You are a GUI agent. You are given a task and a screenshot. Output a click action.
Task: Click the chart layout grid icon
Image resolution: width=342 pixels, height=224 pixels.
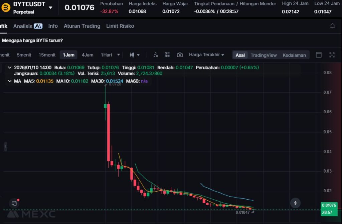click(167, 55)
